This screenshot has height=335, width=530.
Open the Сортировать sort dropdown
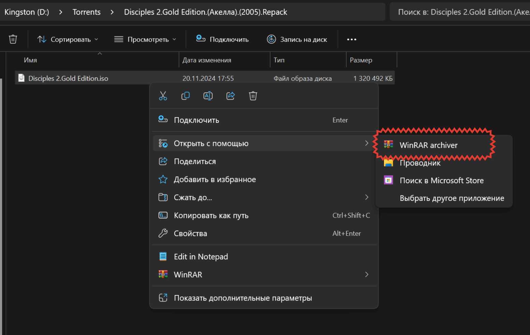pos(68,40)
